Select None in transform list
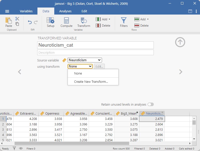This screenshot has height=151, width=200. [x=93, y=73]
